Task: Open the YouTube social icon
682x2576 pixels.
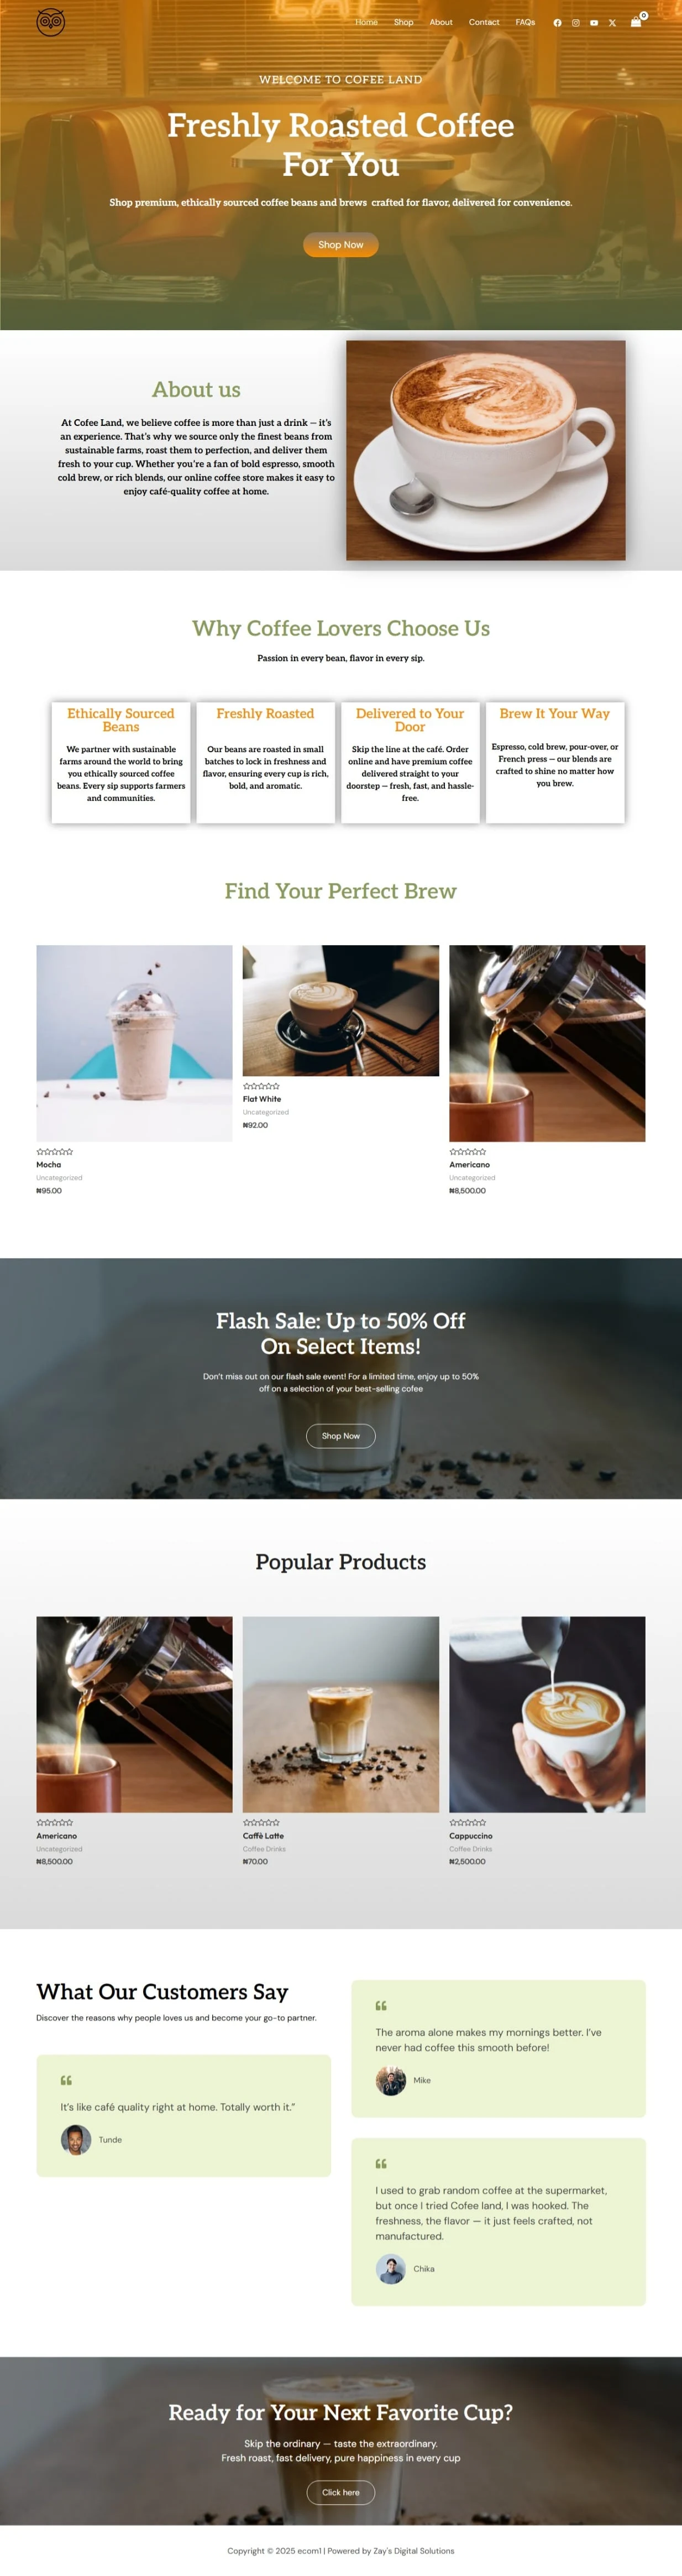Action: pos(594,23)
